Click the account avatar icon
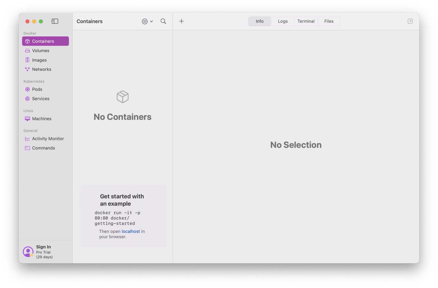438x288 pixels. pyautogui.click(x=28, y=252)
